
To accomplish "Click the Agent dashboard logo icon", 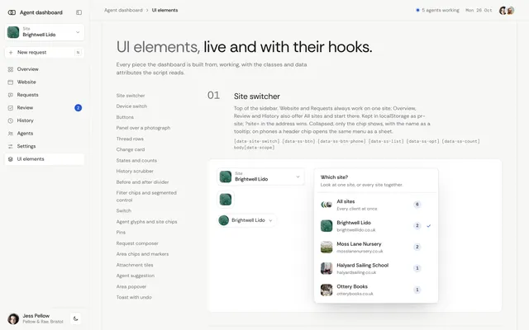I will [x=12, y=12].
